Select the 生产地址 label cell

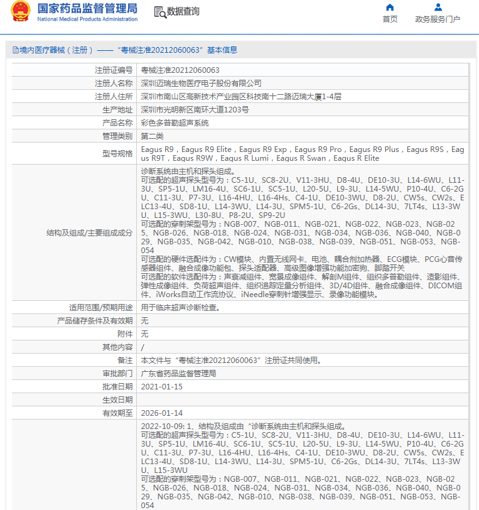74,110
